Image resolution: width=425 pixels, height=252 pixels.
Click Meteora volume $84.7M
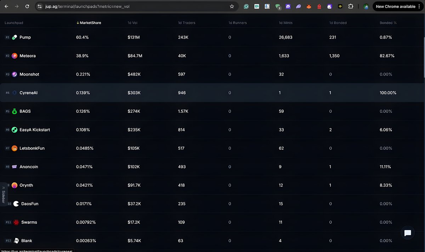tap(135, 56)
